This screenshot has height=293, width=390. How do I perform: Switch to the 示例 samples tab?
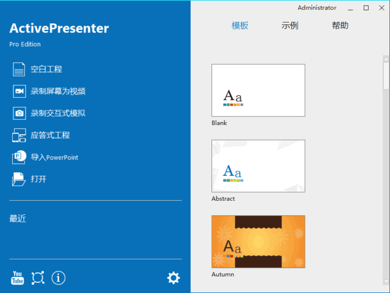click(x=290, y=26)
